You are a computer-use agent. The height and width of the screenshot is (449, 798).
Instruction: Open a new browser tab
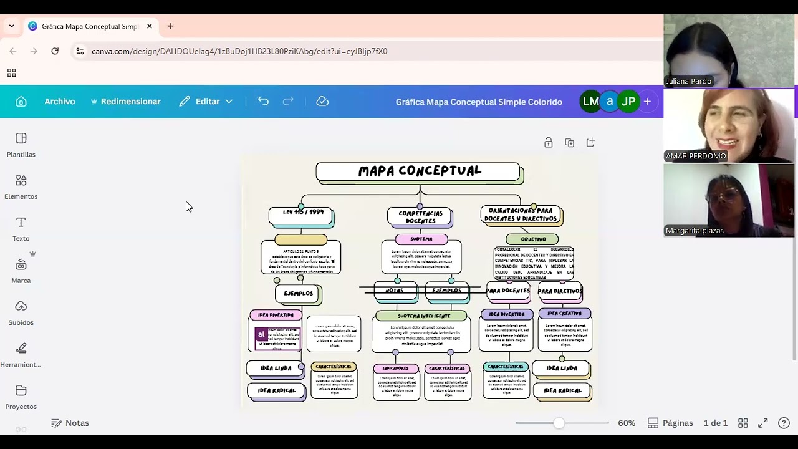[170, 26]
